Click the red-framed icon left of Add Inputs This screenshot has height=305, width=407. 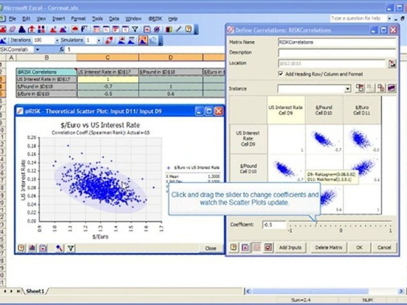point(268,247)
